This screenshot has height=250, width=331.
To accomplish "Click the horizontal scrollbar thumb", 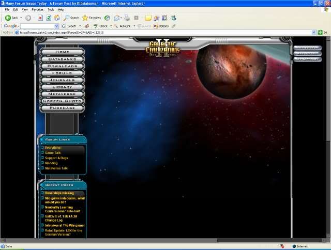I will tap(111, 240).
